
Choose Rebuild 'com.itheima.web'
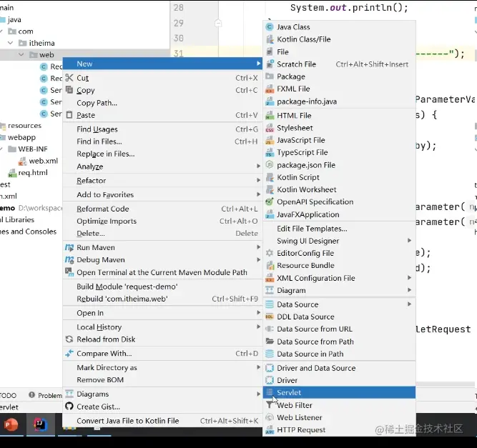162,299
